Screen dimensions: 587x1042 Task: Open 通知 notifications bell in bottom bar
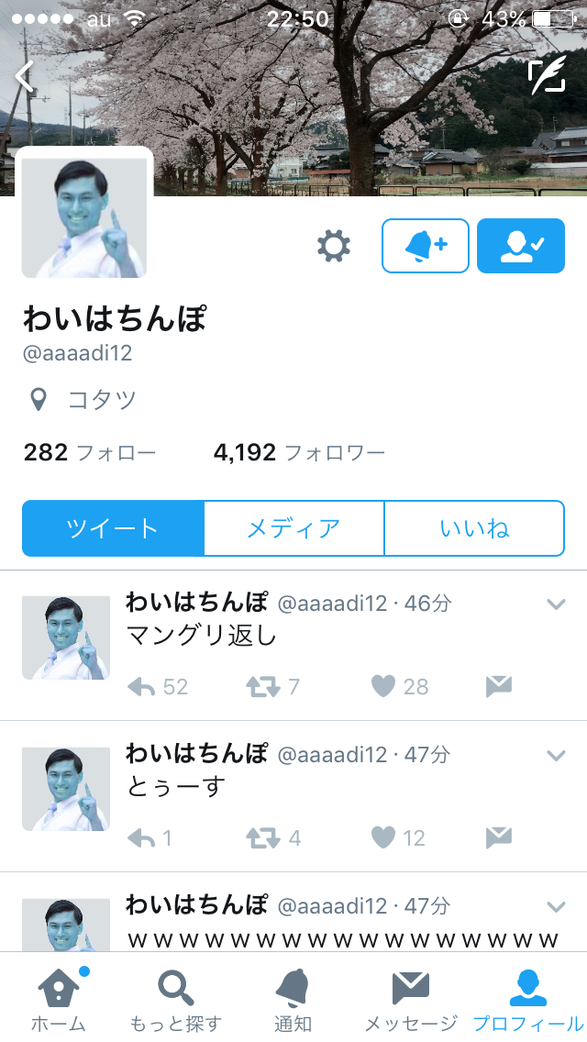click(293, 999)
